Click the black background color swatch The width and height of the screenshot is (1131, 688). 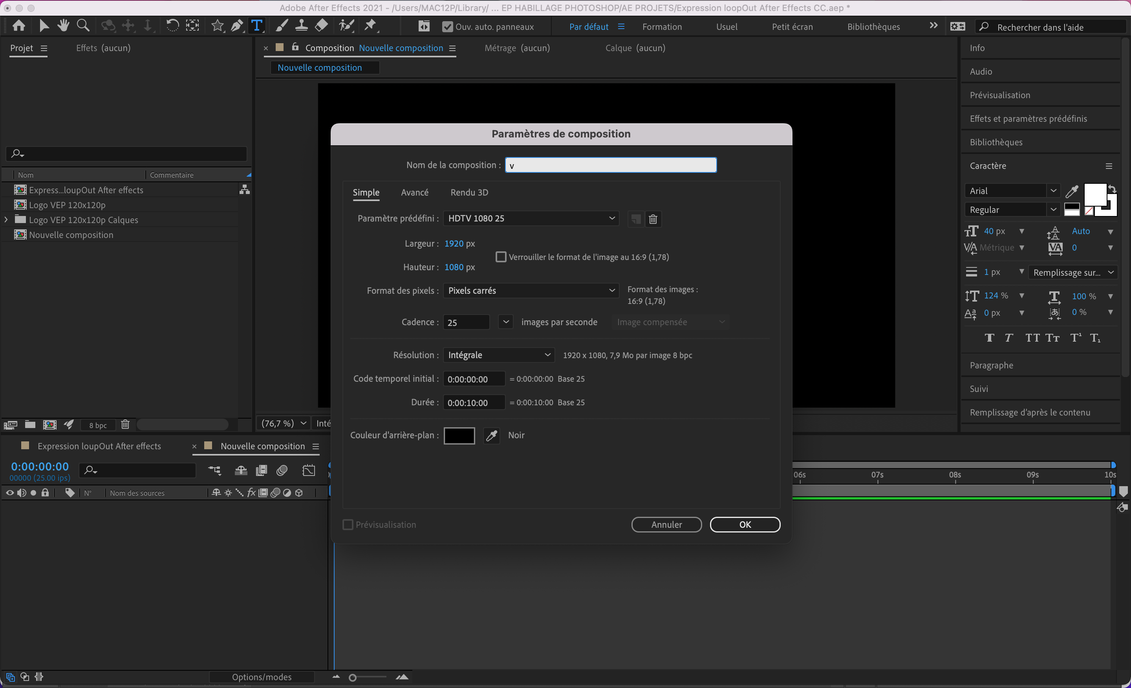(x=459, y=435)
